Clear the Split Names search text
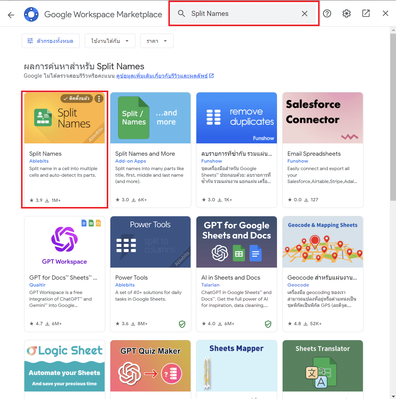396x399 pixels. pos(304,13)
